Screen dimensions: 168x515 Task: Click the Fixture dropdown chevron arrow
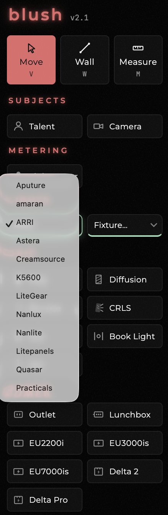point(154,225)
